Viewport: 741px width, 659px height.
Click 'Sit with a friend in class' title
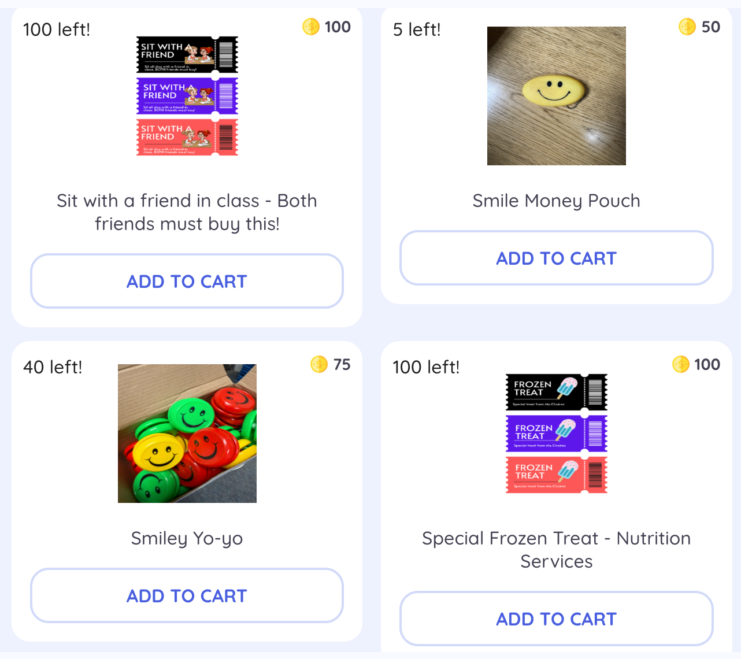click(187, 212)
